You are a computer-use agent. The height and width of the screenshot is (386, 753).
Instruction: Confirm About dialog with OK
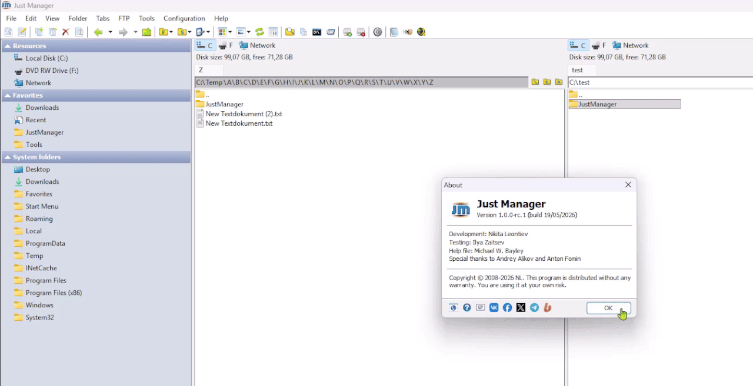coord(608,308)
